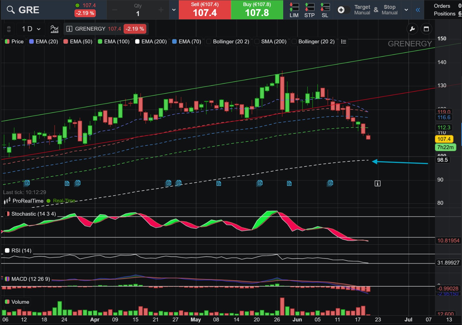The width and height of the screenshot is (462, 325).
Task: Click the GRENERGY instrument info icon
Action: [69, 29]
